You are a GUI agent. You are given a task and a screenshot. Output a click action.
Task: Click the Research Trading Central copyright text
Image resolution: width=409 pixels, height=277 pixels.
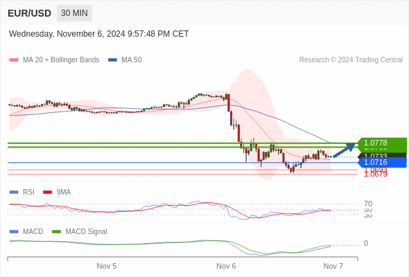(351, 60)
